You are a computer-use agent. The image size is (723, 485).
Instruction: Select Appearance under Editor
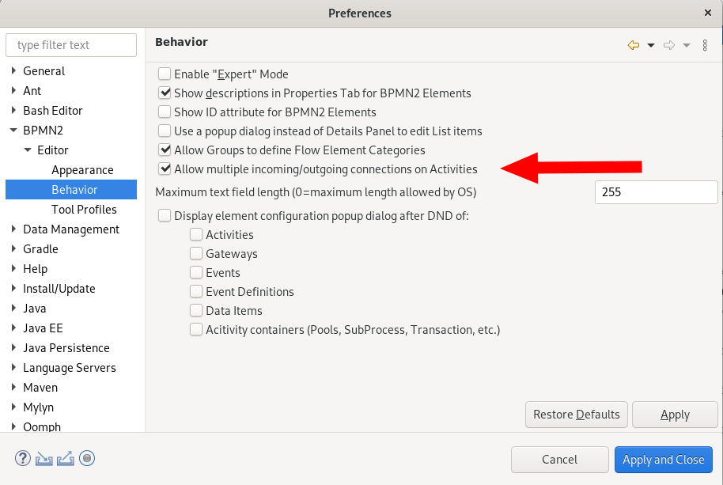tap(82, 169)
